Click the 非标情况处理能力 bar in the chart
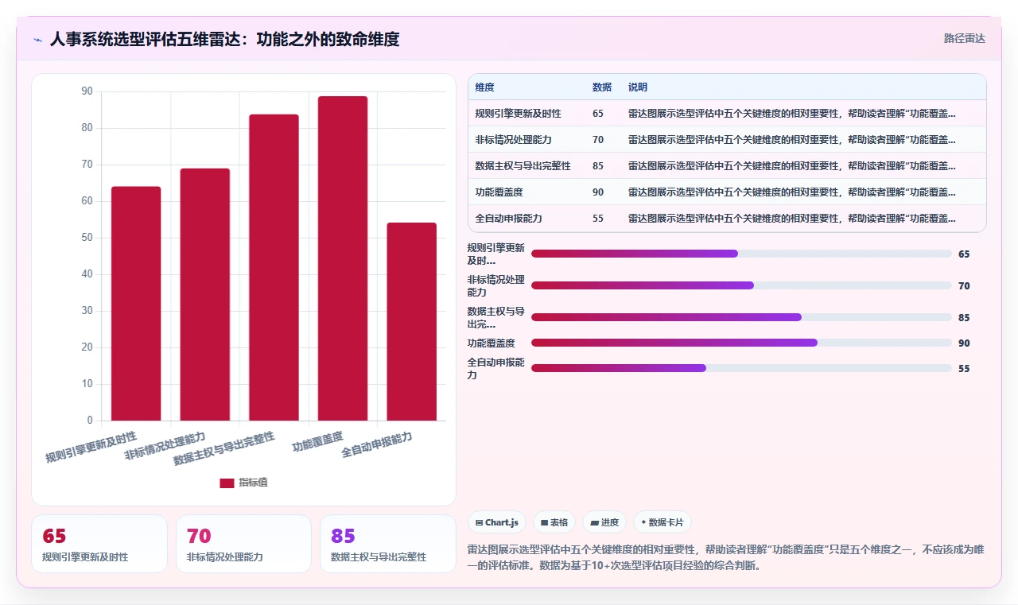The image size is (1018, 605). coord(205,294)
